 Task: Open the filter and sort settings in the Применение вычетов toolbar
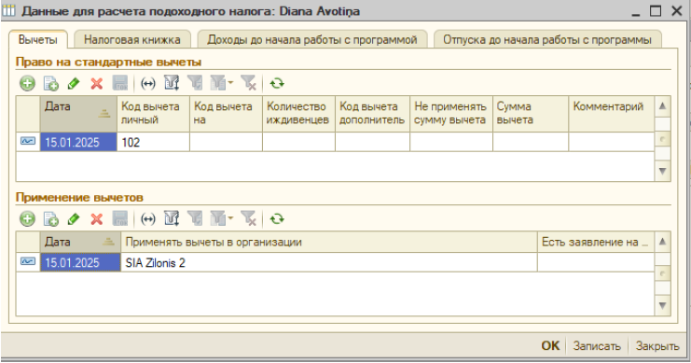[x=172, y=218]
